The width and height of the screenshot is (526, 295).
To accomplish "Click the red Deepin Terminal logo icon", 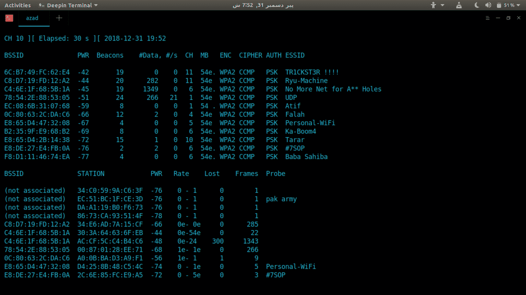I will [9, 18].
